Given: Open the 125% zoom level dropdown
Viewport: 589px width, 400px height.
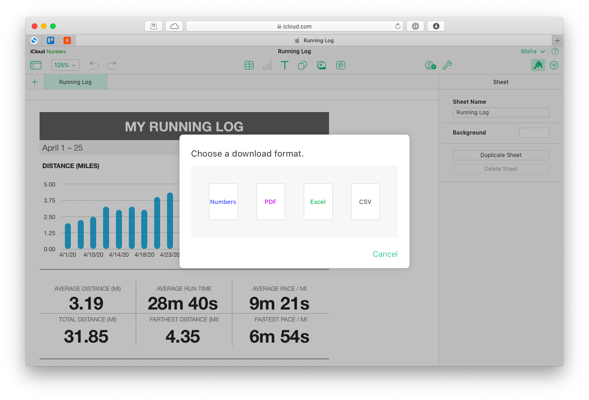Looking at the screenshot, I should click(x=64, y=65).
